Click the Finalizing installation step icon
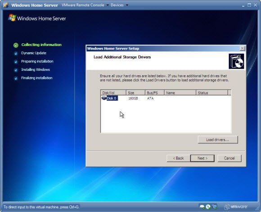The height and width of the screenshot is (212, 261). pos(16,78)
